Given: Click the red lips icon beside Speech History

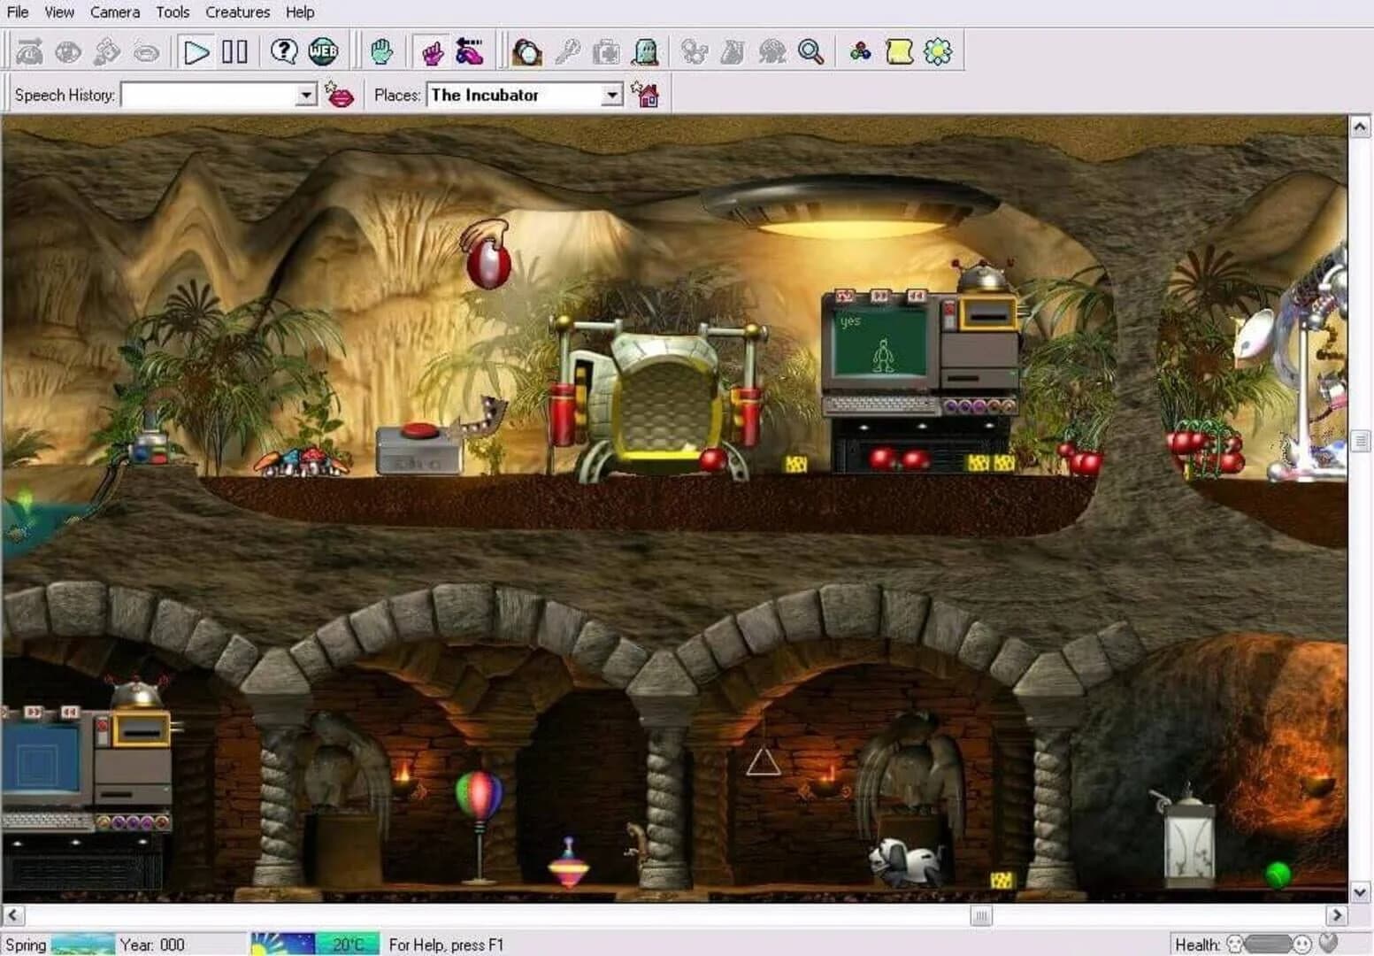Looking at the screenshot, I should click(x=342, y=95).
